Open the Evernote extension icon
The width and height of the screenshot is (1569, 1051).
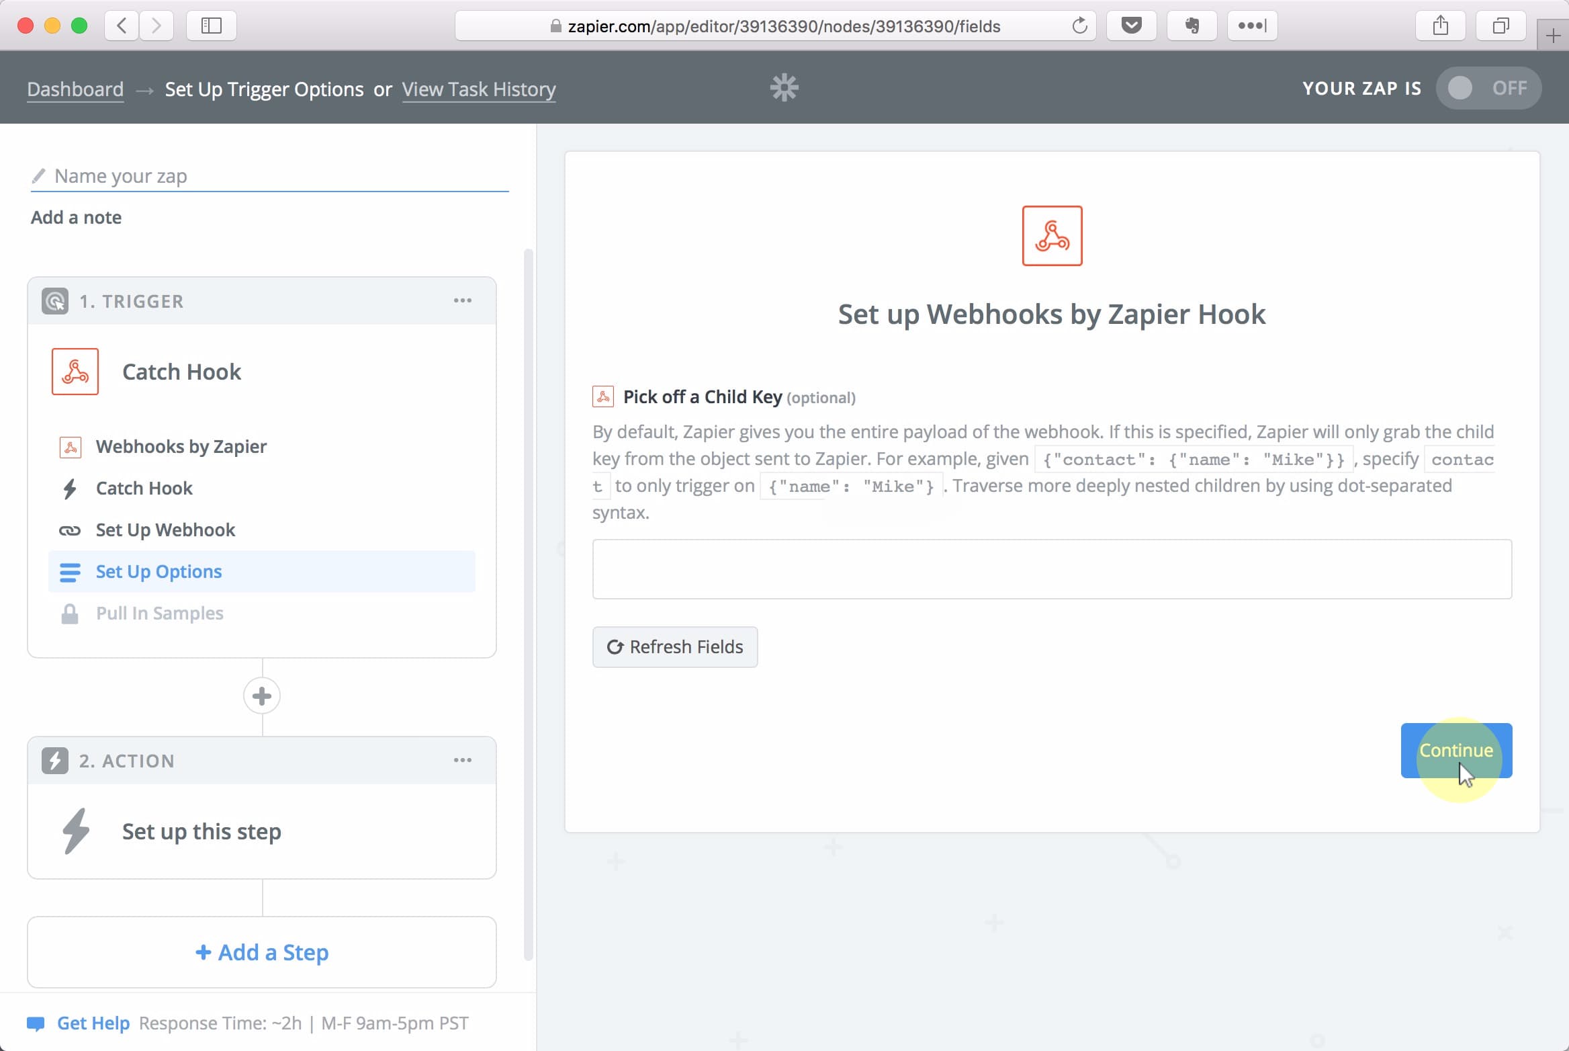pos(1192,26)
